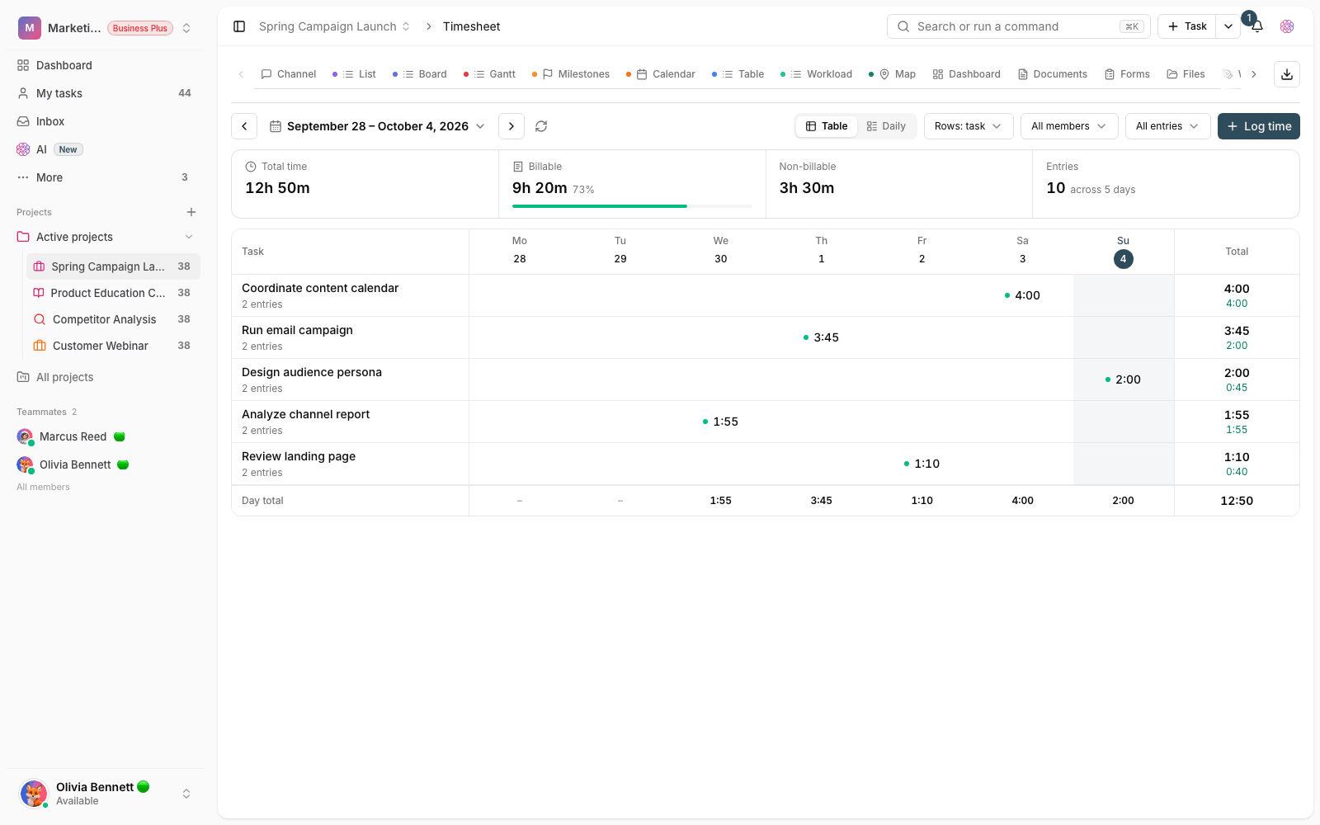Image resolution: width=1320 pixels, height=825 pixels.
Task: Click the search or run command field
Action: coord(1019,26)
